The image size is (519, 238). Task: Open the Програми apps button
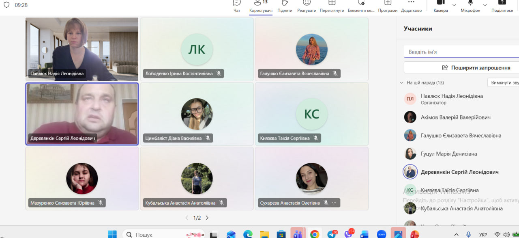(388, 6)
